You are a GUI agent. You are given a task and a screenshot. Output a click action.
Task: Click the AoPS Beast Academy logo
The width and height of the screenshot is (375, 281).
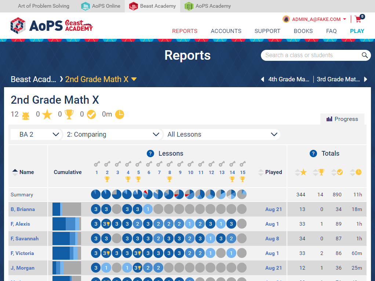[x=51, y=26]
